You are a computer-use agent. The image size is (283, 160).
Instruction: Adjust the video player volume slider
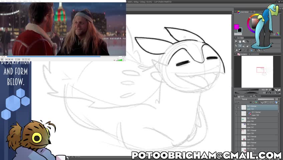pos(120,60)
